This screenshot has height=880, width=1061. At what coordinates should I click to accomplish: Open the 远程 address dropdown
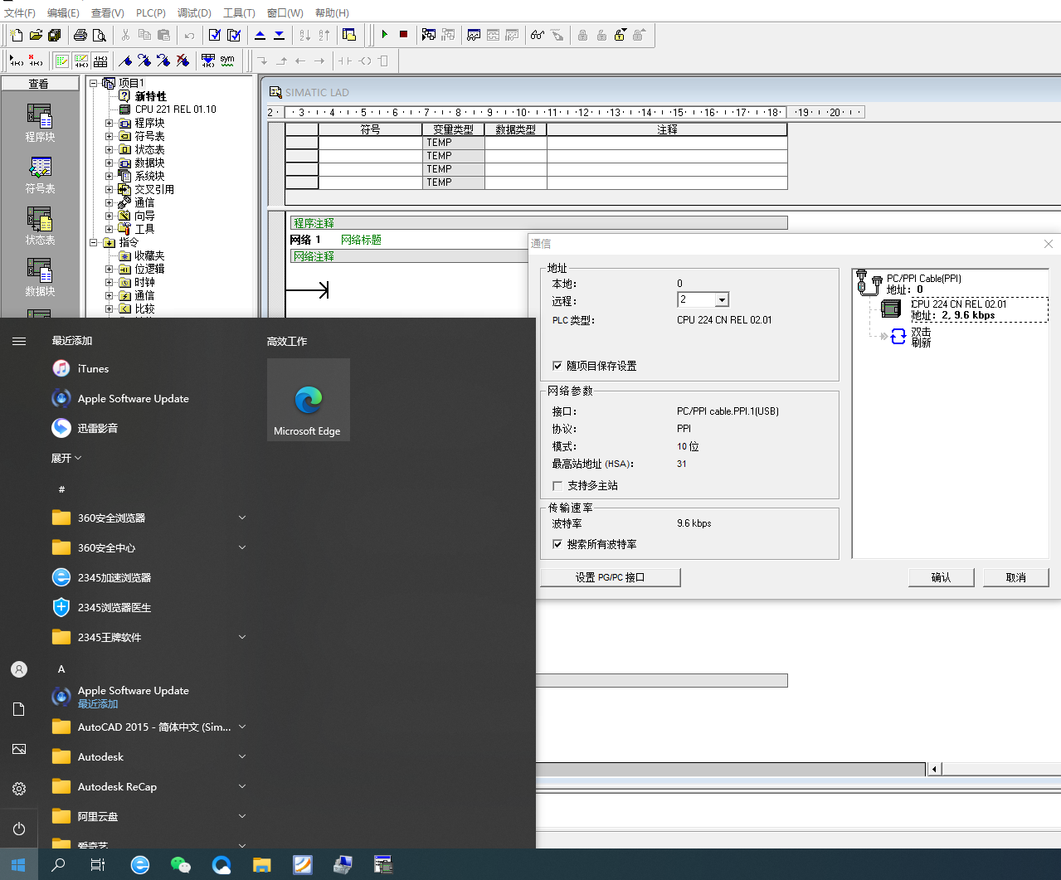[722, 300]
